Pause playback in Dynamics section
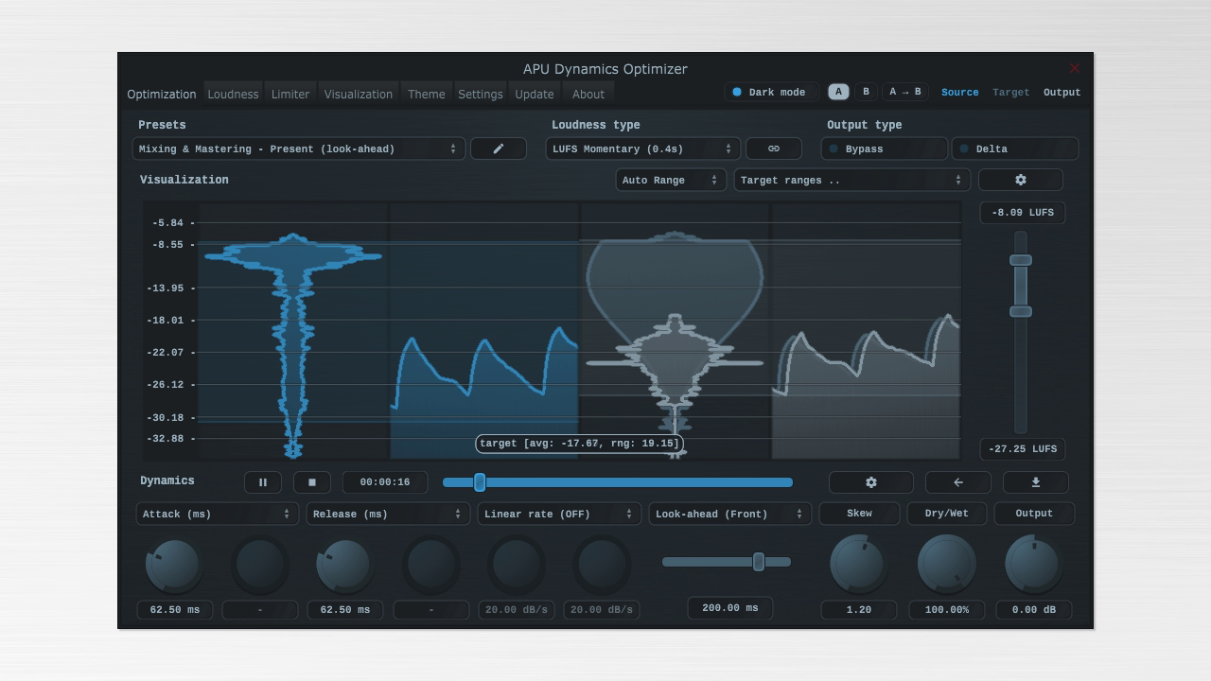This screenshot has width=1211, height=681. click(263, 482)
